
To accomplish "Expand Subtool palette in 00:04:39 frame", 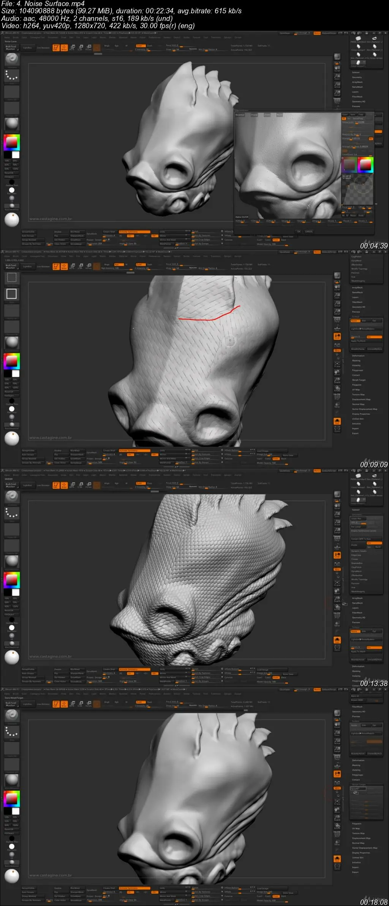I will [x=356, y=72].
